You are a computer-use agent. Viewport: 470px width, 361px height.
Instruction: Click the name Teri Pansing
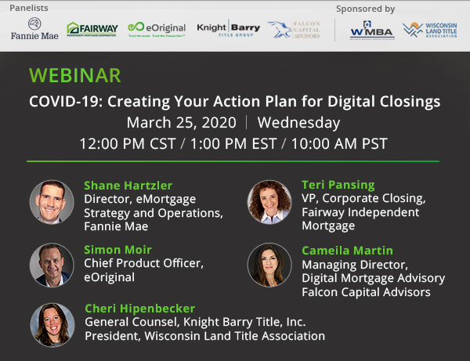[338, 185]
